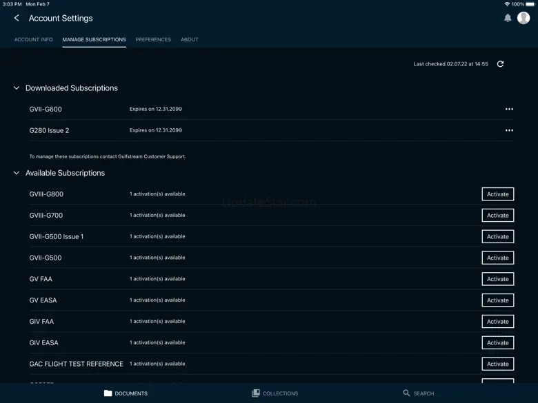Click the GVII-G600 expiry date

point(156,109)
